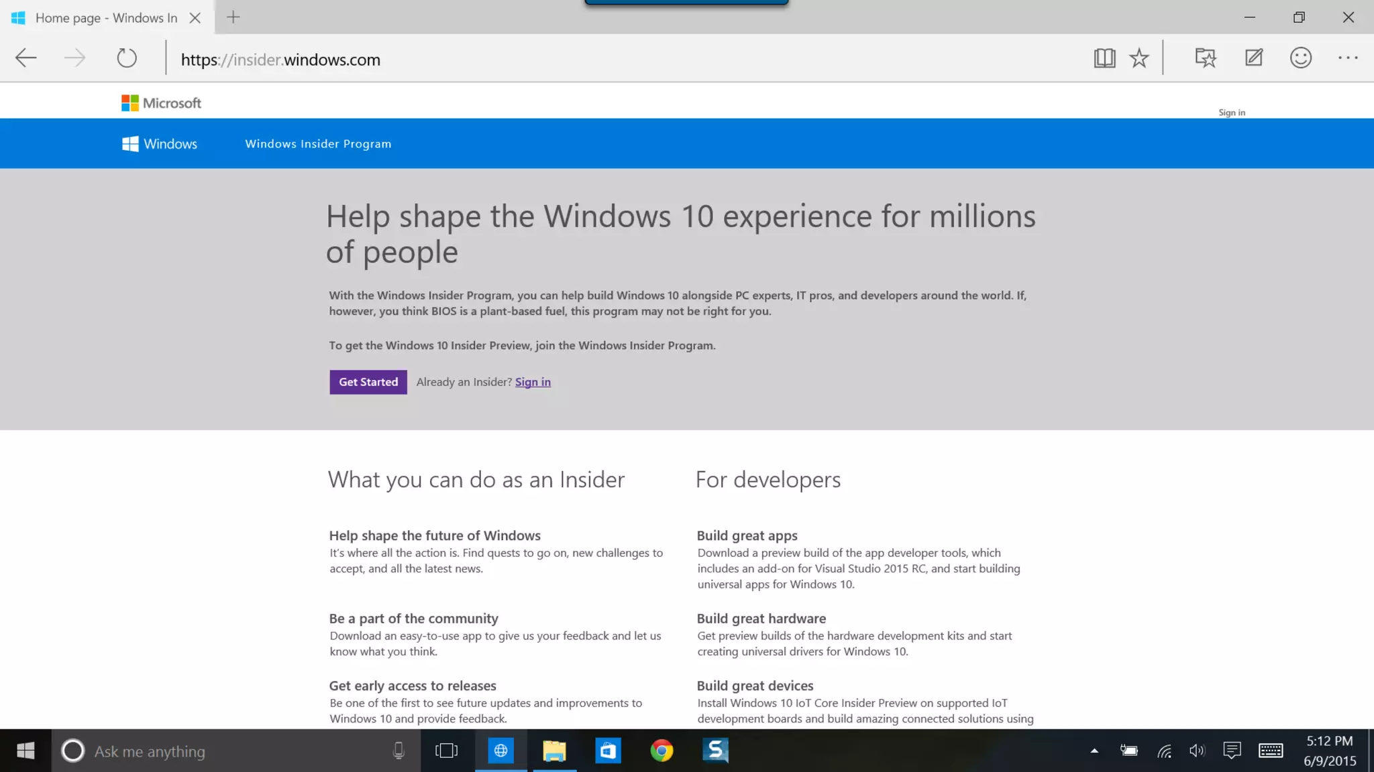Click 'Get early access to releases' heading
The width and height of the screenshot is (1374, 772).
(x=413, y=686)
